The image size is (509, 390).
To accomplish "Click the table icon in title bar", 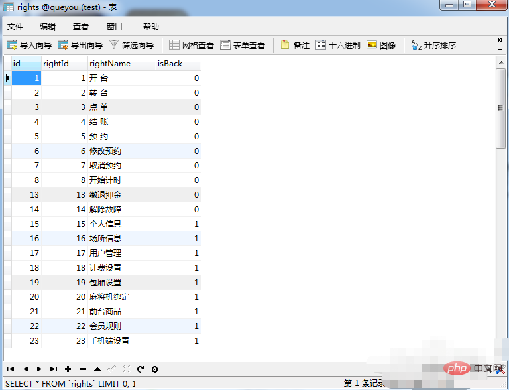I will tap(9, 7).
